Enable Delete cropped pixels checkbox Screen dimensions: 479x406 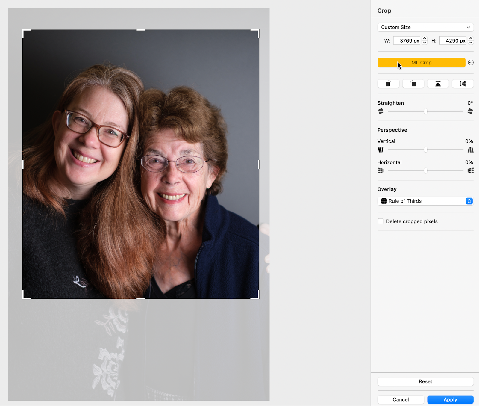(x=381, y=221)
